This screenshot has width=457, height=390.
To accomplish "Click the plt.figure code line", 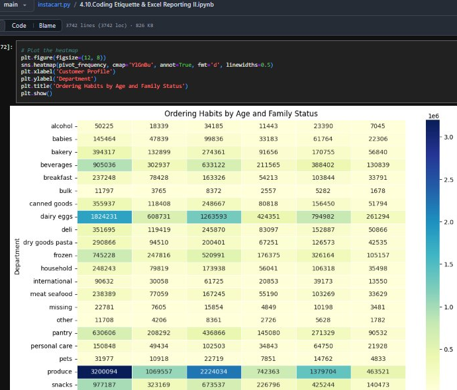I will [63, 58].
